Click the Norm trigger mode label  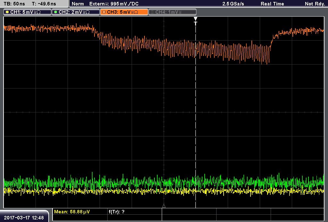(78, 4)
